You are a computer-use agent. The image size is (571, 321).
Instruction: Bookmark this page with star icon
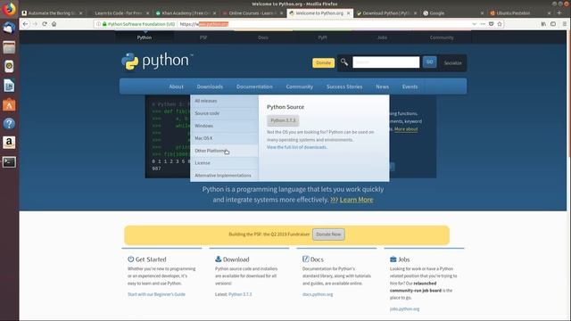(500, 24)
